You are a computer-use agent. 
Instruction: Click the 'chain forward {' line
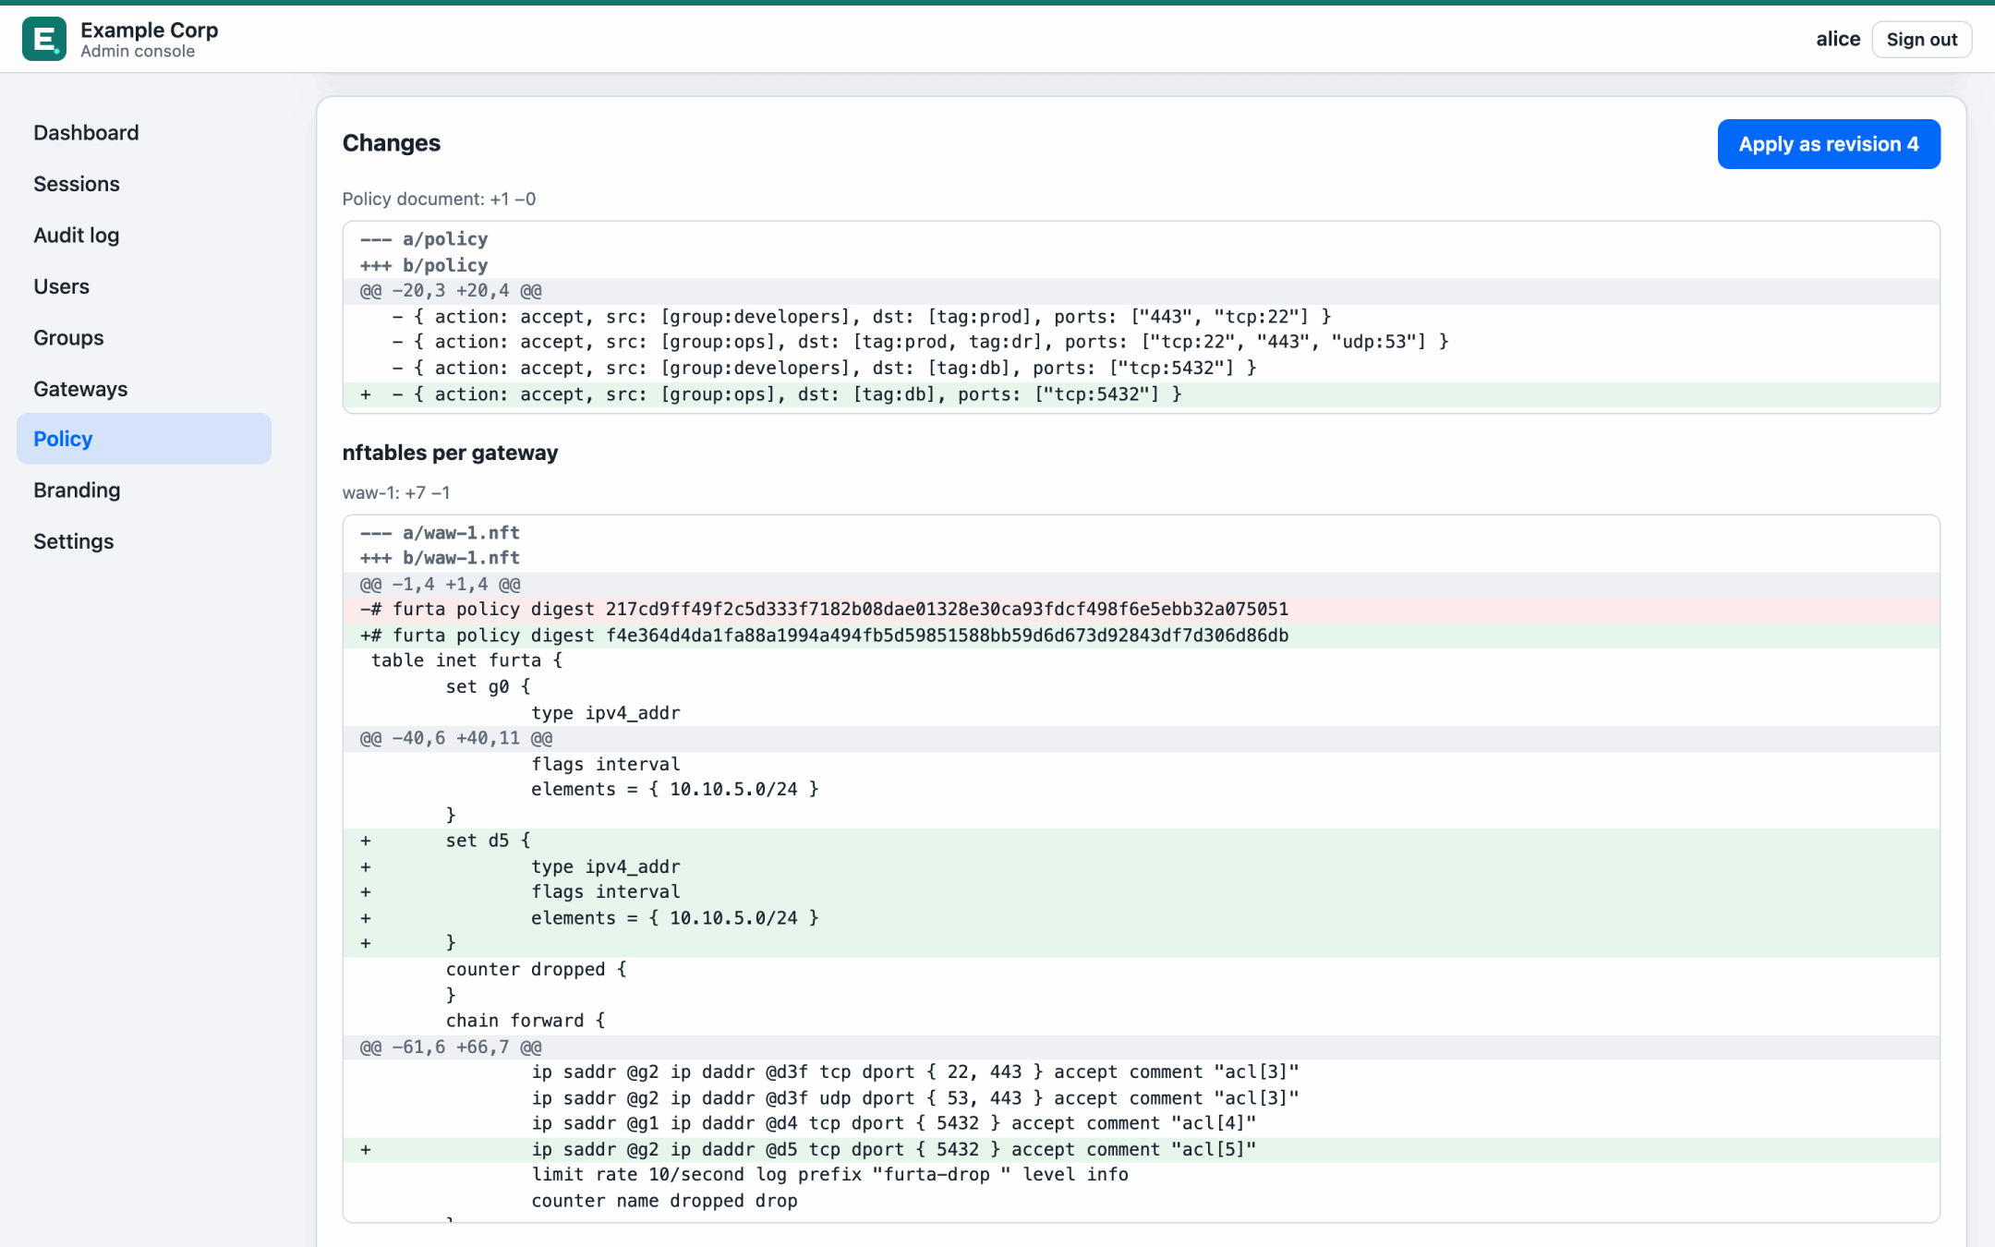click(x=1141, y=1021)
